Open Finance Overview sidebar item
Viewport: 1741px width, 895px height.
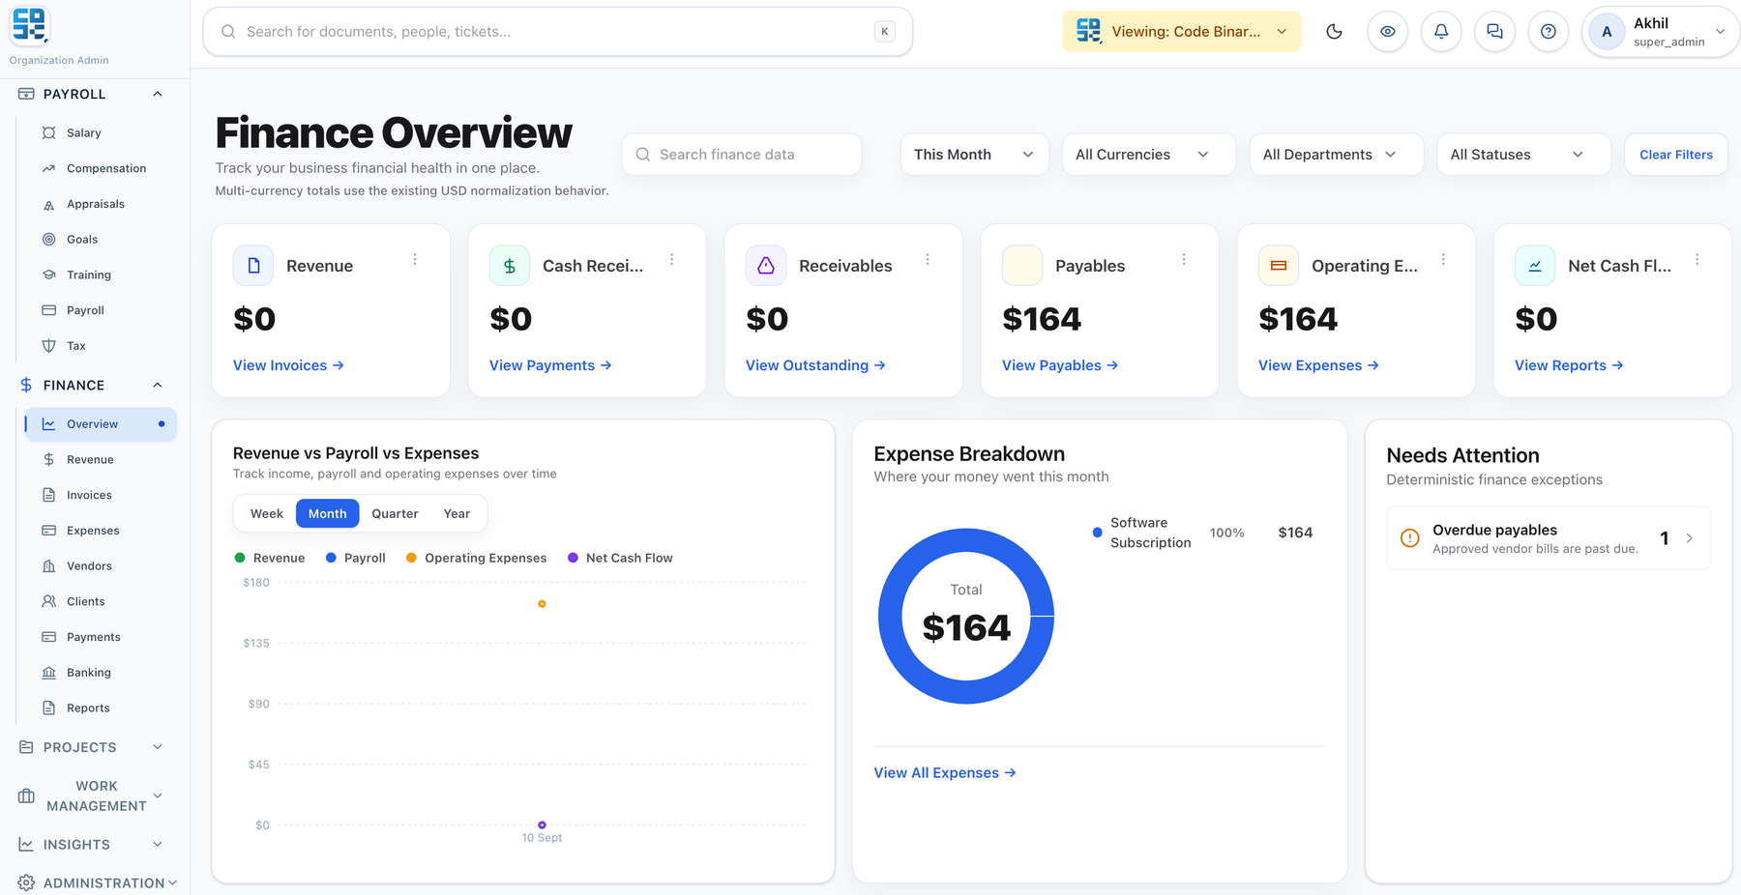click(x=101, y=424)
